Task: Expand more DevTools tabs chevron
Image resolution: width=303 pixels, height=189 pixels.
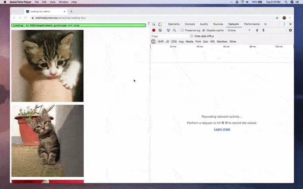Action: (x=265, y=24)
